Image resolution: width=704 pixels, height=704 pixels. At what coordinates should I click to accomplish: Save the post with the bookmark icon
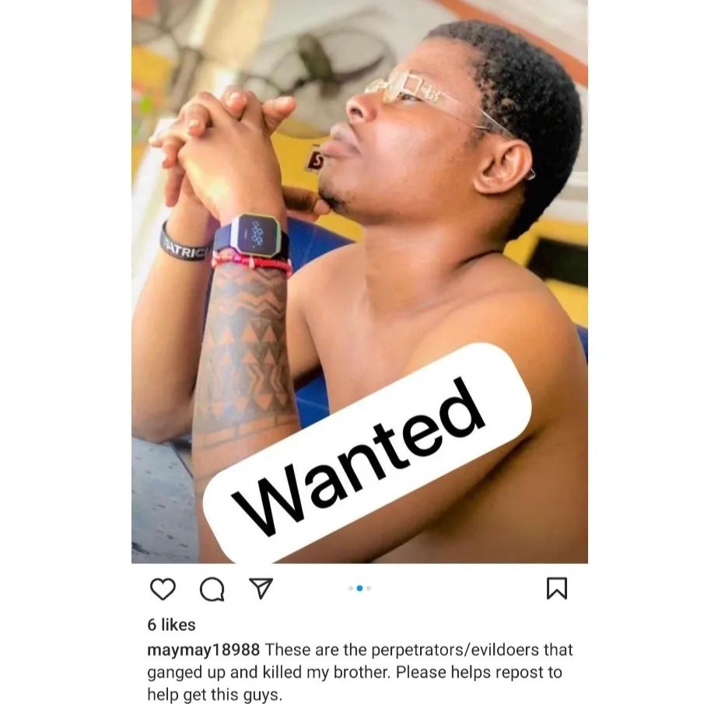(x=557, y=589)
